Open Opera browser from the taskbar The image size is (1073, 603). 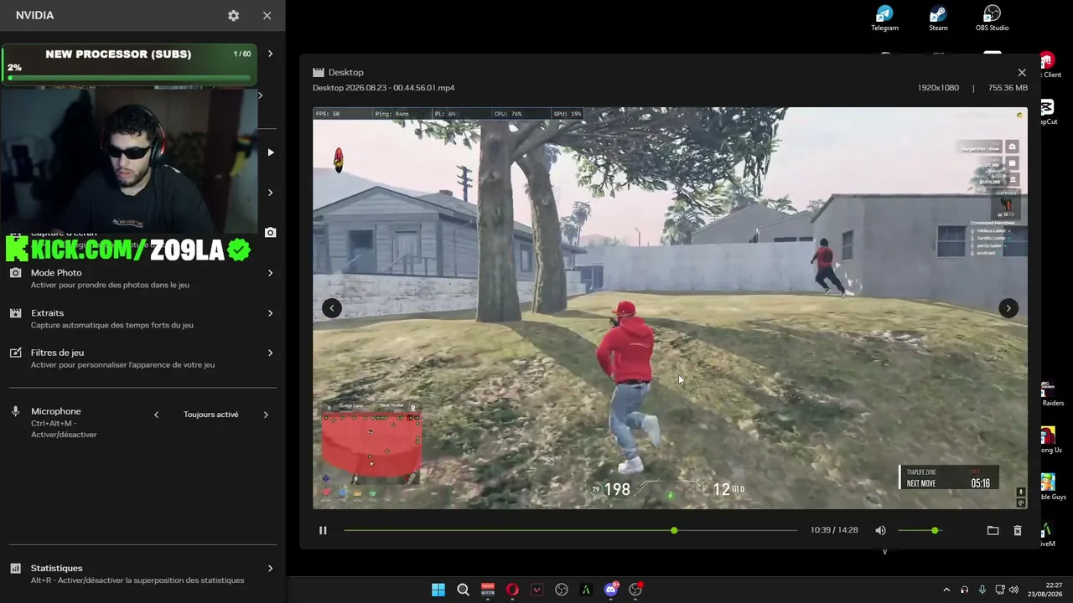[x=512, y=590]
